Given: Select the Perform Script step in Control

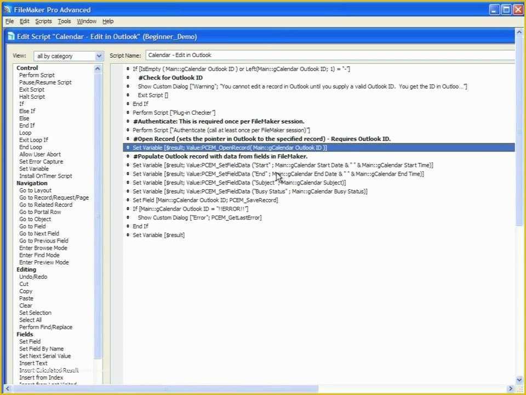Looking at the screenshot, I should [37, 75].
